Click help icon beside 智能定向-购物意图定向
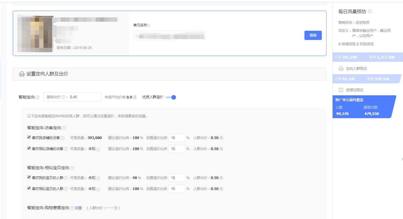Screen dimensions: 403x219 (x=72, y=208)
